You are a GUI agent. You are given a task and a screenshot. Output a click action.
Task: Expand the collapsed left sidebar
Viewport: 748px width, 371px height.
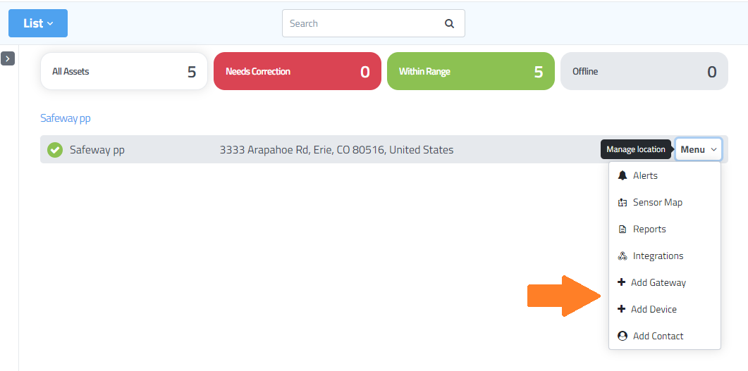click(8, 58)
